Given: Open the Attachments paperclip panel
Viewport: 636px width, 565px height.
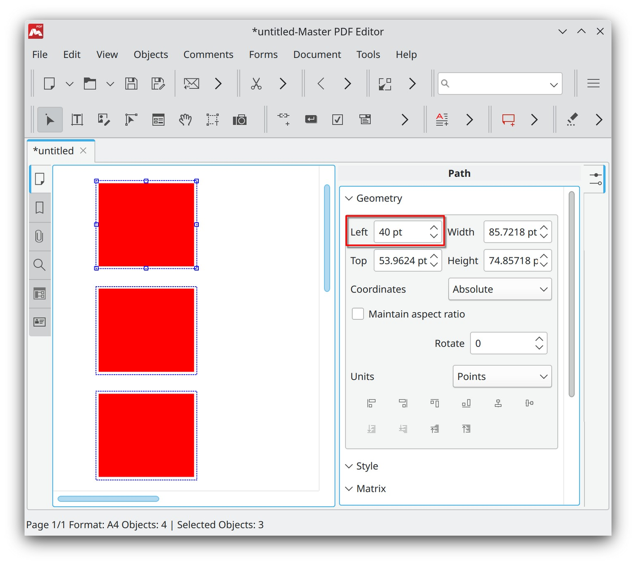Looking at the screenshot, I should point(40,236).
